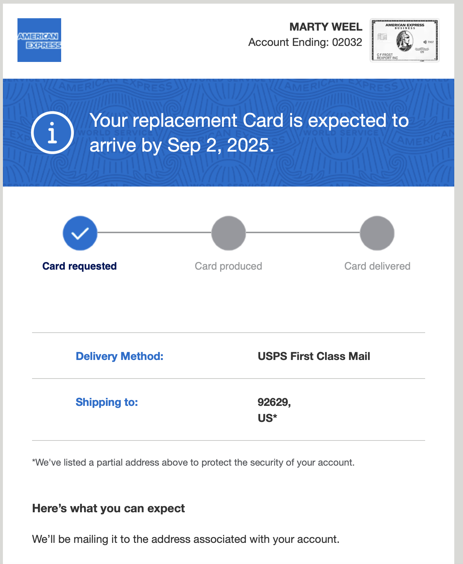Select the Card requested step label
The width and height of the screenshot is (463, 564).
(x=79, y=266)
